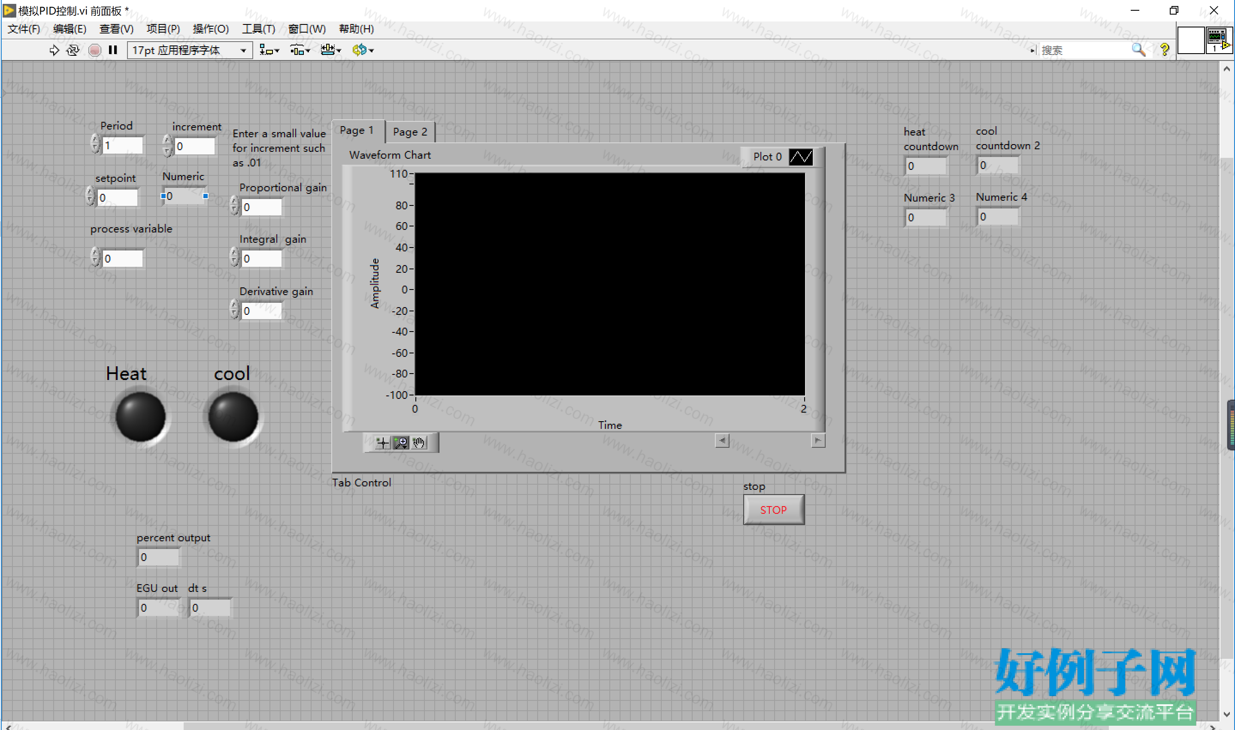Click the Pause button
Screen dimensions: 1235x730
click(113, 50)
